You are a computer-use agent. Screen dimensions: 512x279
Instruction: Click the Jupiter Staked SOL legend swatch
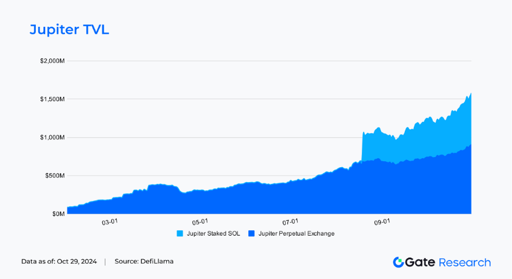[x=180, y=234]
